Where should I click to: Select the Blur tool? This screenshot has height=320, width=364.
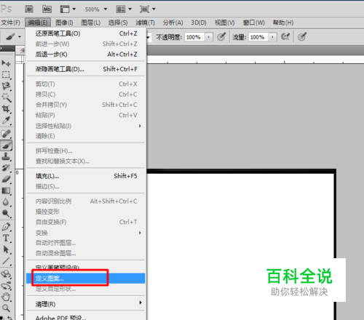[6, 202]
